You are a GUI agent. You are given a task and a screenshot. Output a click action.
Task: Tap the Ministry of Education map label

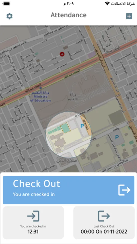coord(41,97)
